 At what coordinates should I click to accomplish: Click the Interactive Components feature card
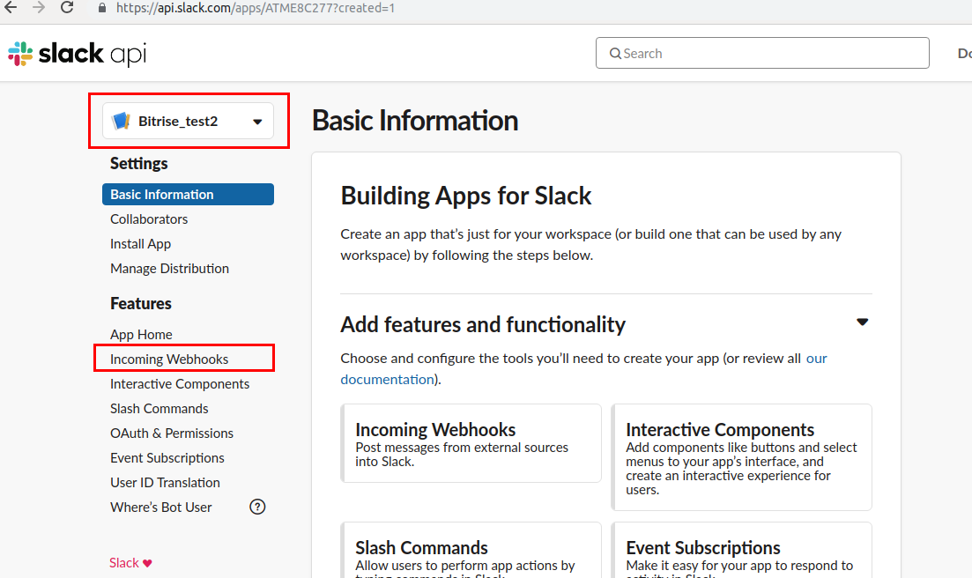[x=741, y=457]
